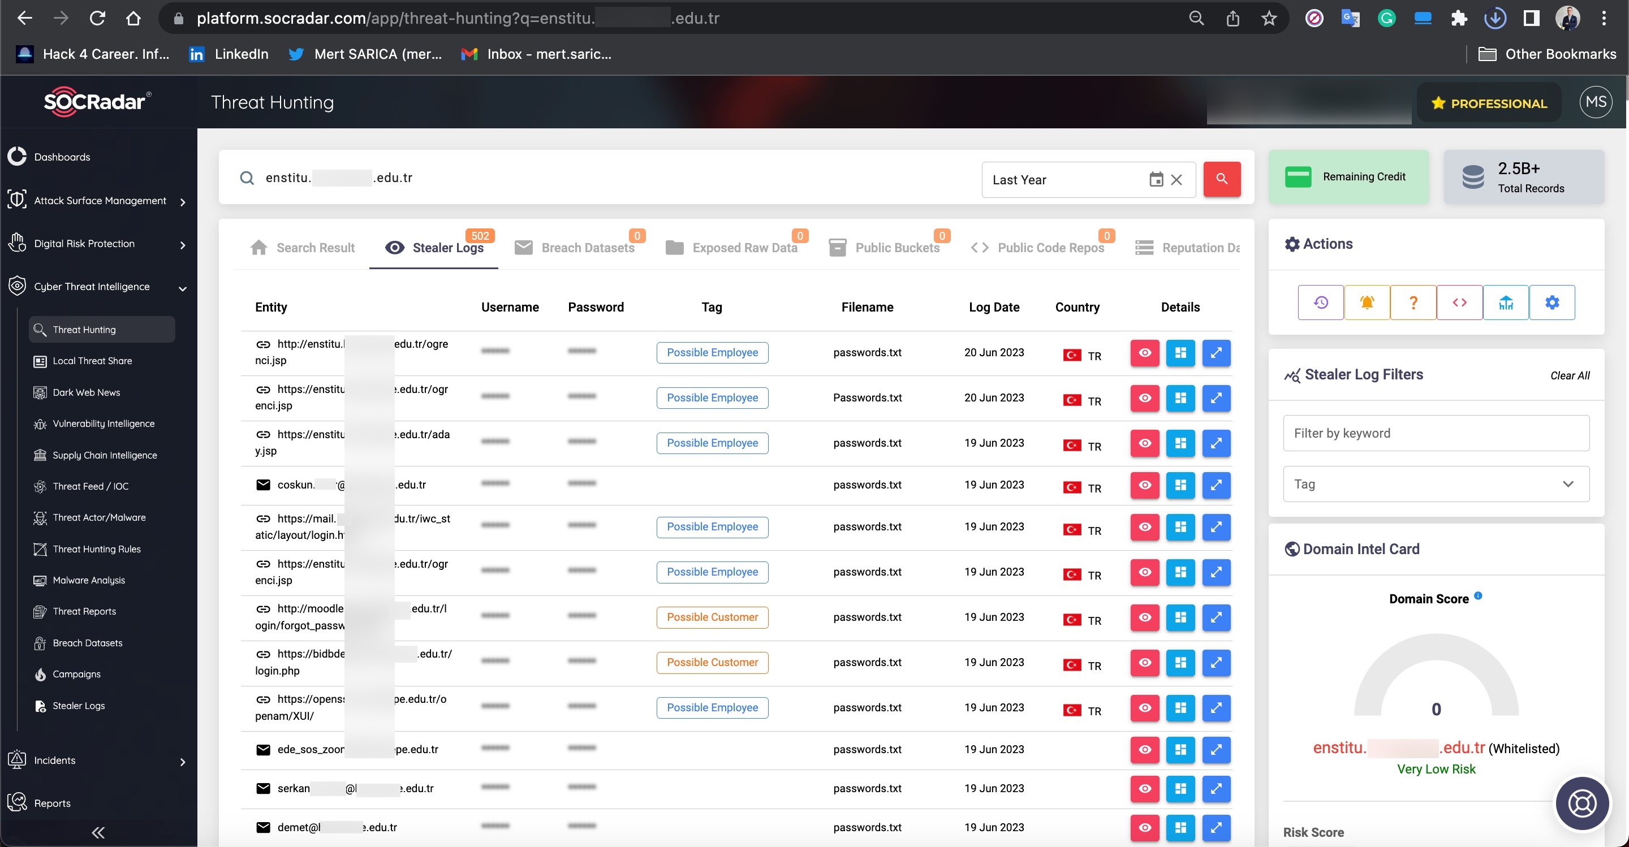1629x847 pixels.
Task: Toggle eye for openam XUI row
Action: (x=1145, y=707)
